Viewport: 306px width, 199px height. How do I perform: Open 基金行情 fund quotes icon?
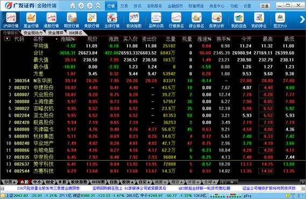31,20
